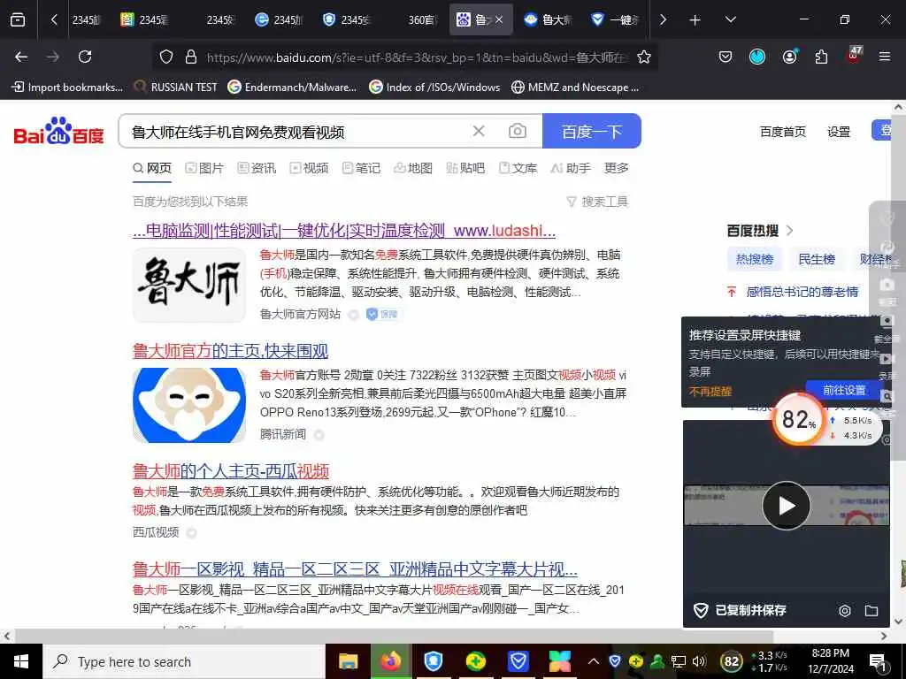
Task: Click 不再提醒 in the recording popup
Action: (710, 391)
